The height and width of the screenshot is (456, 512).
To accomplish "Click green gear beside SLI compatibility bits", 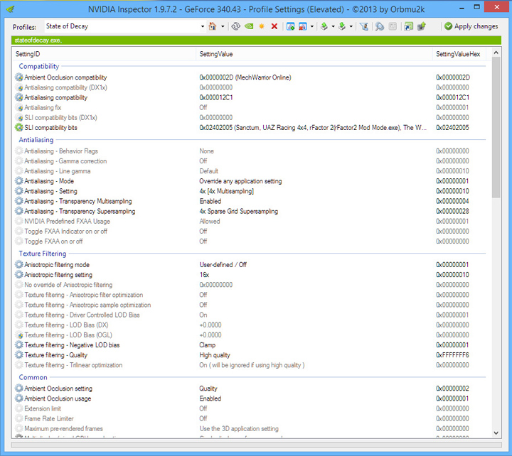I will [x=19, y=128].
